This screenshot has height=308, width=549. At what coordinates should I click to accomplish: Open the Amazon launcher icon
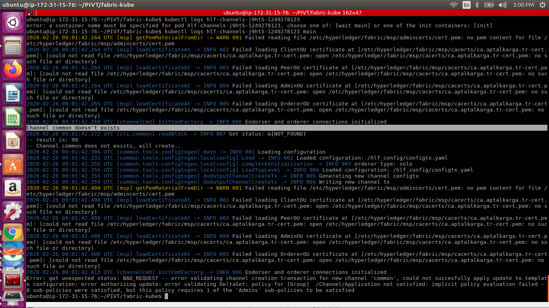(13, 188)
